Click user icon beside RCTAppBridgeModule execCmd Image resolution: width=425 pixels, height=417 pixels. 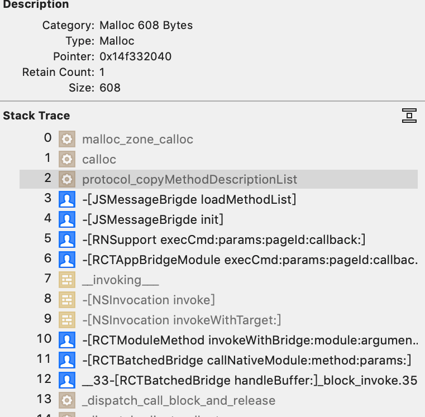pyautogui.click(x=67, y=260)
